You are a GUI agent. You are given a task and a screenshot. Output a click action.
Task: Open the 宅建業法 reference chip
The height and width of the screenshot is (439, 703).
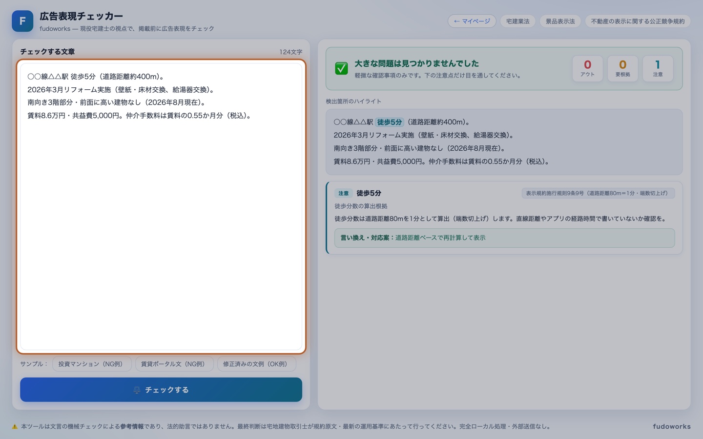[x=517, y=21]
